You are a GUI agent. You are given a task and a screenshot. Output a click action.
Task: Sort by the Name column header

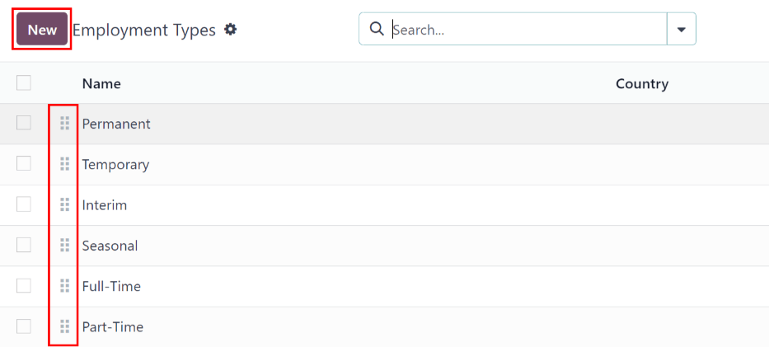[101, 83]
